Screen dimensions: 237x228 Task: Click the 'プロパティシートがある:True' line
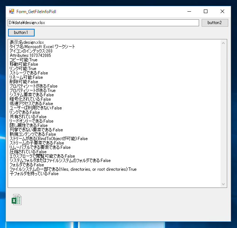point(33,90)
